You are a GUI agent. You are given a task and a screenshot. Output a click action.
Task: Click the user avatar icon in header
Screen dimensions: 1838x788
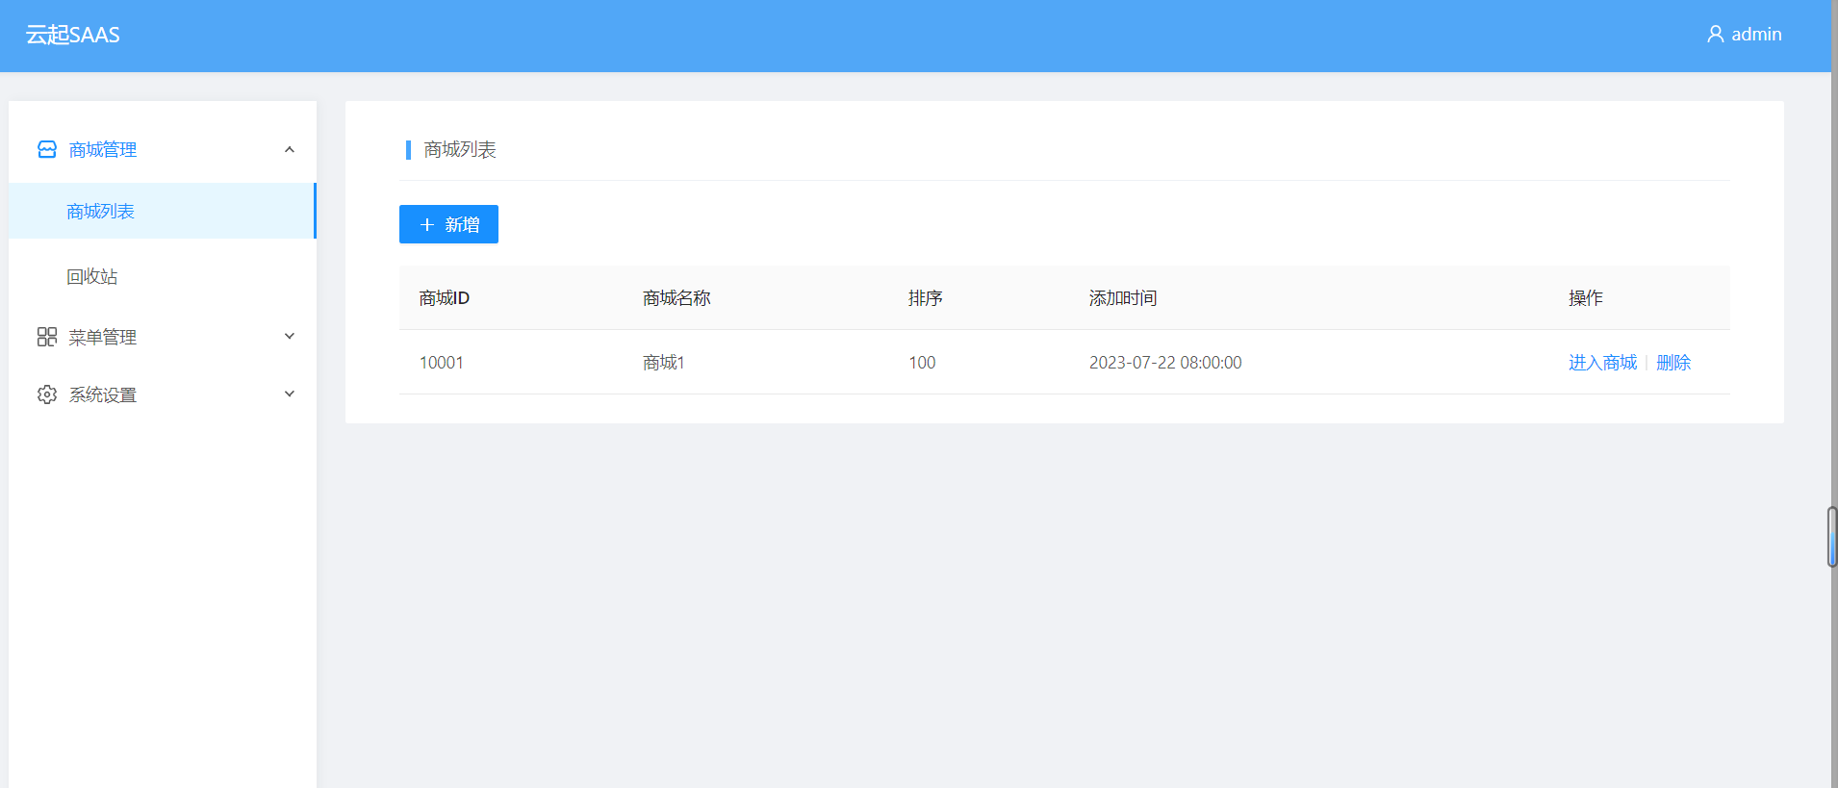tap(1715, 35)
